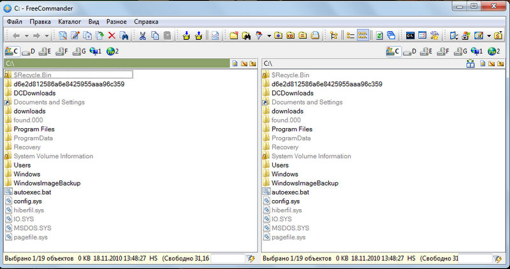Toggle the highlighted small-icons view button

(363, 36)
